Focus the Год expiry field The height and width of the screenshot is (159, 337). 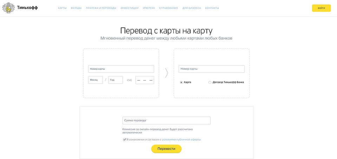point(115,80)
